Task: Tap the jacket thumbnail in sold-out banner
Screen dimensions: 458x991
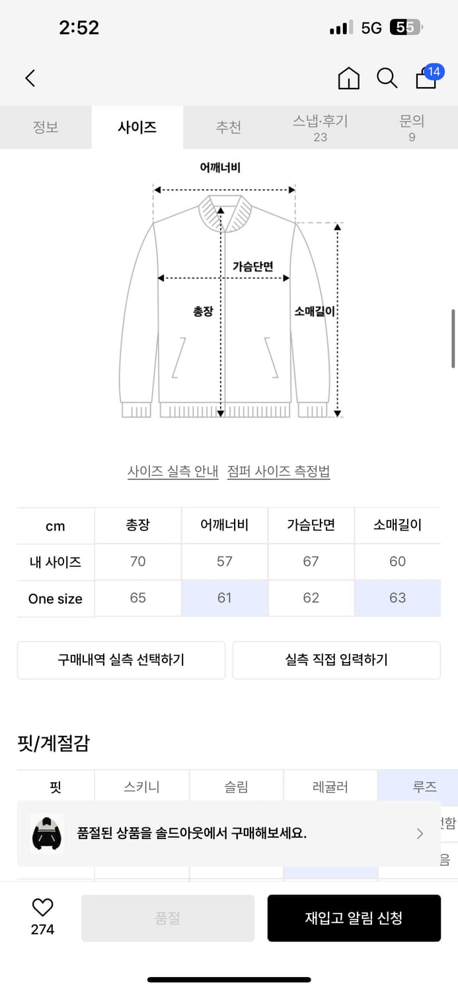Action: [45, 834]
